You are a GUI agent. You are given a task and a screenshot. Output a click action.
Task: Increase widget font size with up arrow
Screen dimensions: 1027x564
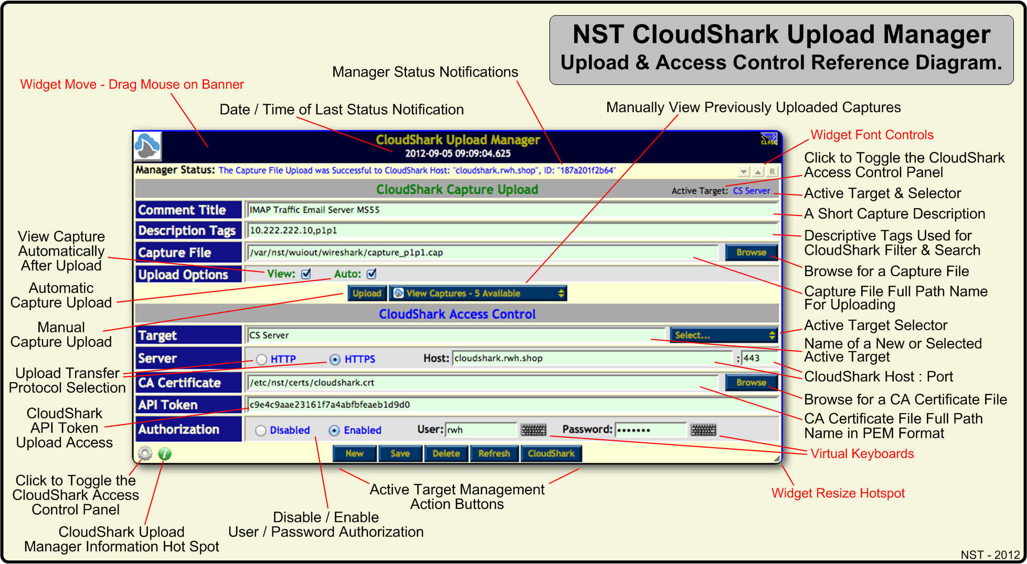point(758,172)
